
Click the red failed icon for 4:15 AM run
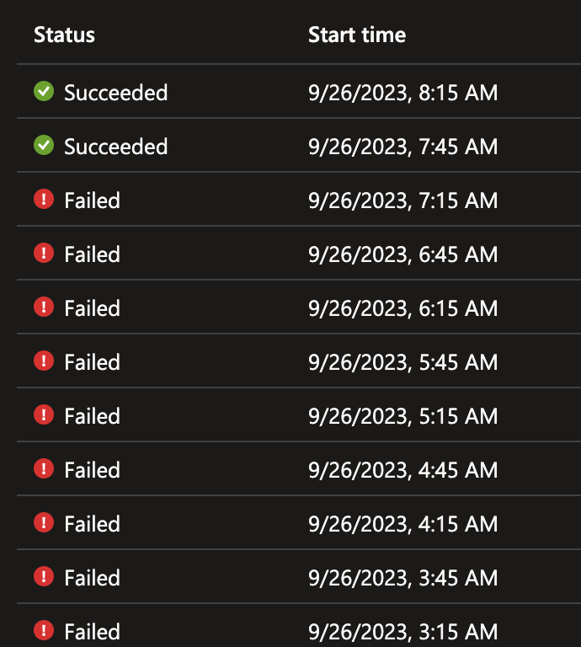coord(44,522)
